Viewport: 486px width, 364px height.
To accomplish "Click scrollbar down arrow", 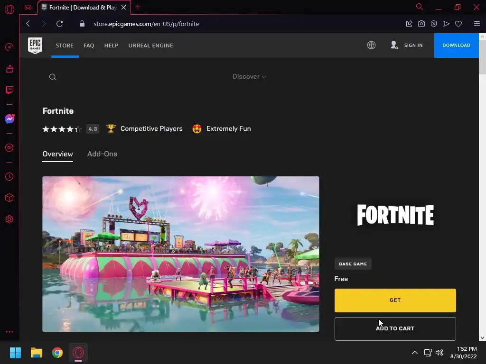I will coord(482,337).
